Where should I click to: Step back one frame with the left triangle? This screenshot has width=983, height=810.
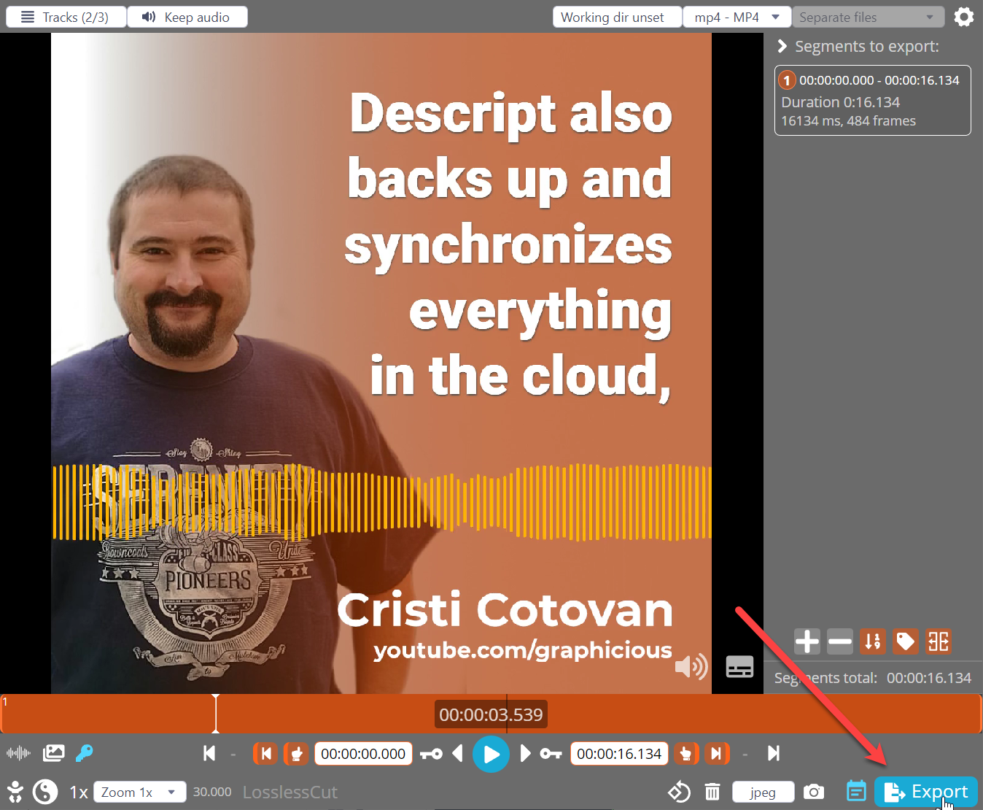point(458,753)
